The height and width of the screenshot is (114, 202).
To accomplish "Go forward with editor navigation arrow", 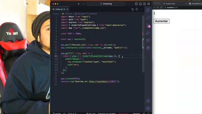I will (83, 4).
